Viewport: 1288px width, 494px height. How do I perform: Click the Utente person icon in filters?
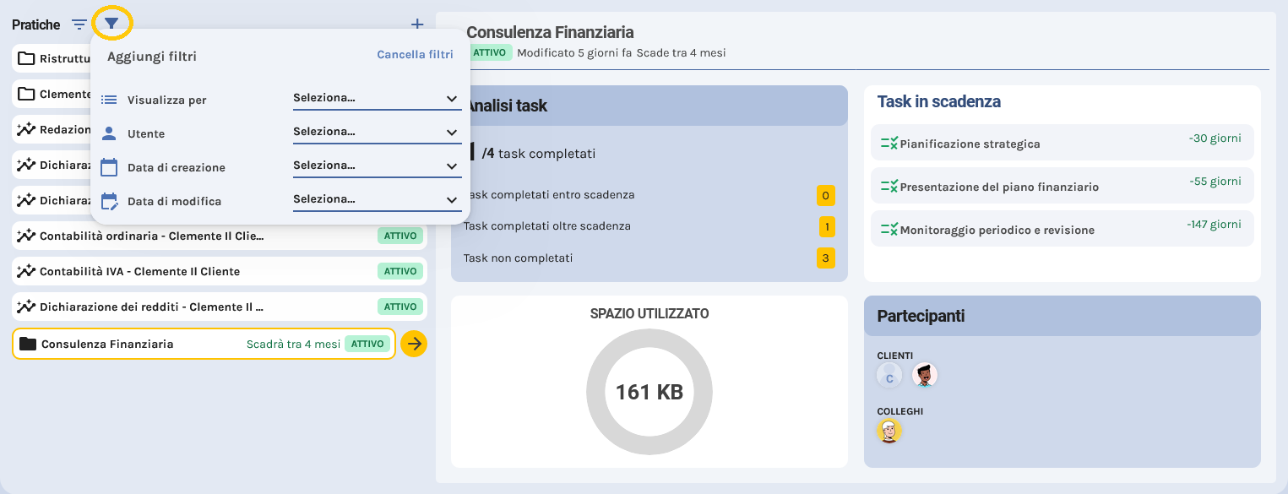tap(109, 133)
